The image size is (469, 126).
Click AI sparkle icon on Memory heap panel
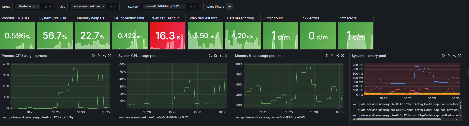click(337, 56)
